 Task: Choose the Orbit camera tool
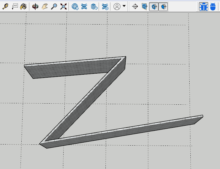pyautogui.click(x=35, y=7)
